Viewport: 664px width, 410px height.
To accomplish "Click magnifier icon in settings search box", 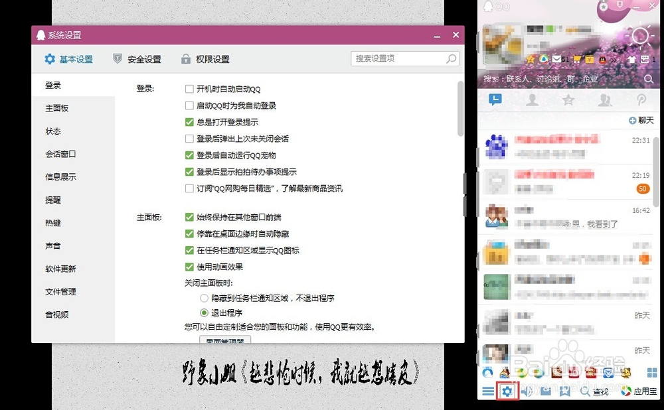I will coord(452,59).
